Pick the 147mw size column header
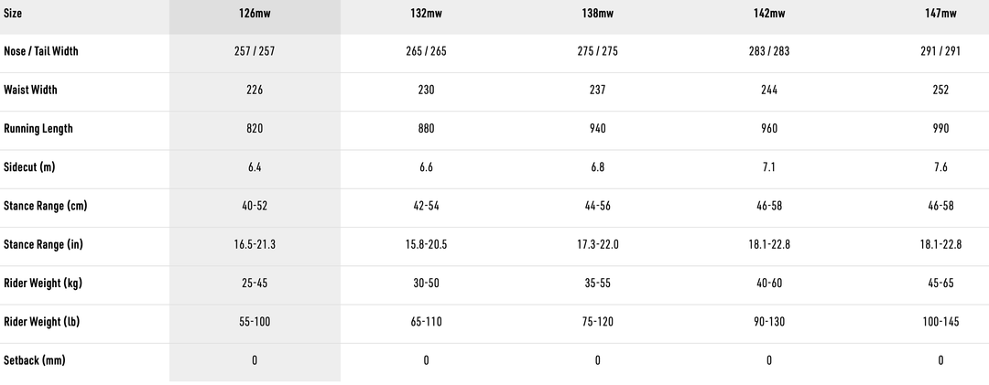This screenshot has width=989, height=385. [940, 14]
